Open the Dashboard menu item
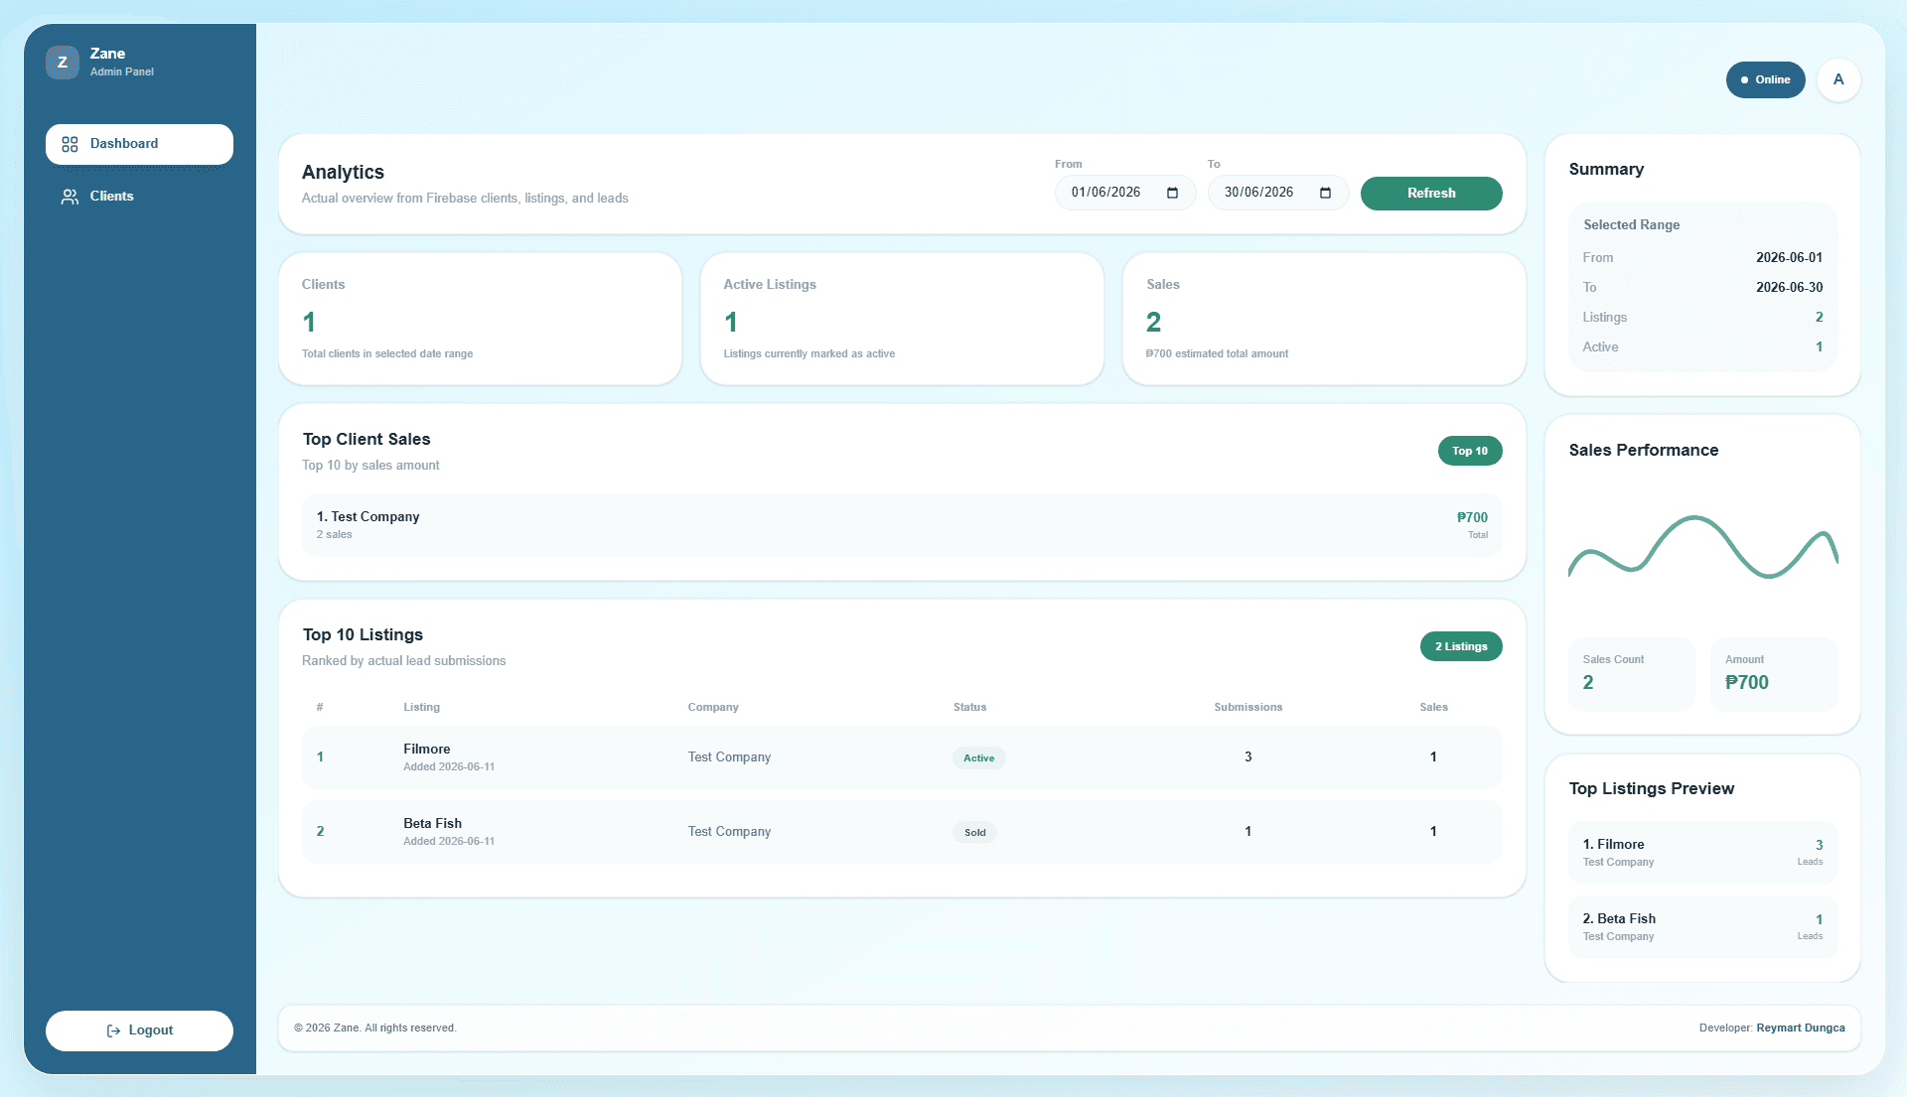The width and height of the screenshot is (1907, 1097). click(x=139, y=144)
